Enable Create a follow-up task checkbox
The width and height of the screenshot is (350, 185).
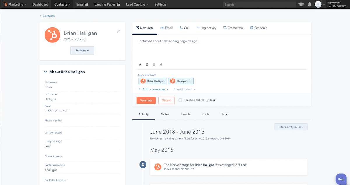(180, 100)
